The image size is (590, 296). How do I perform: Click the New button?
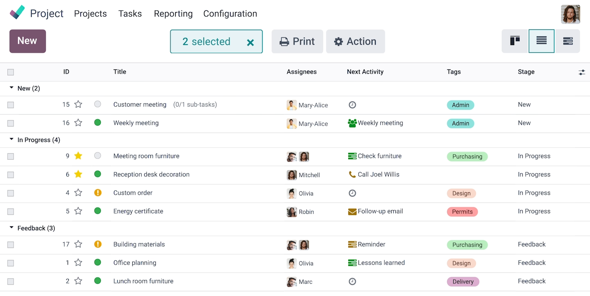27,41
